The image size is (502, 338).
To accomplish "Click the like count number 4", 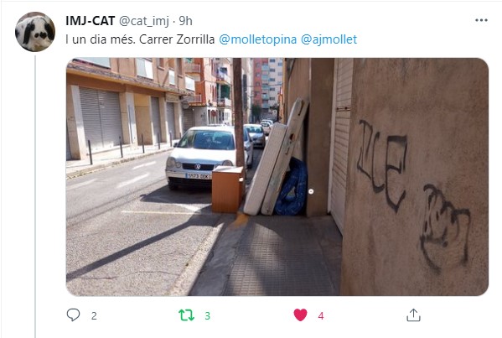I will (321, 316).
